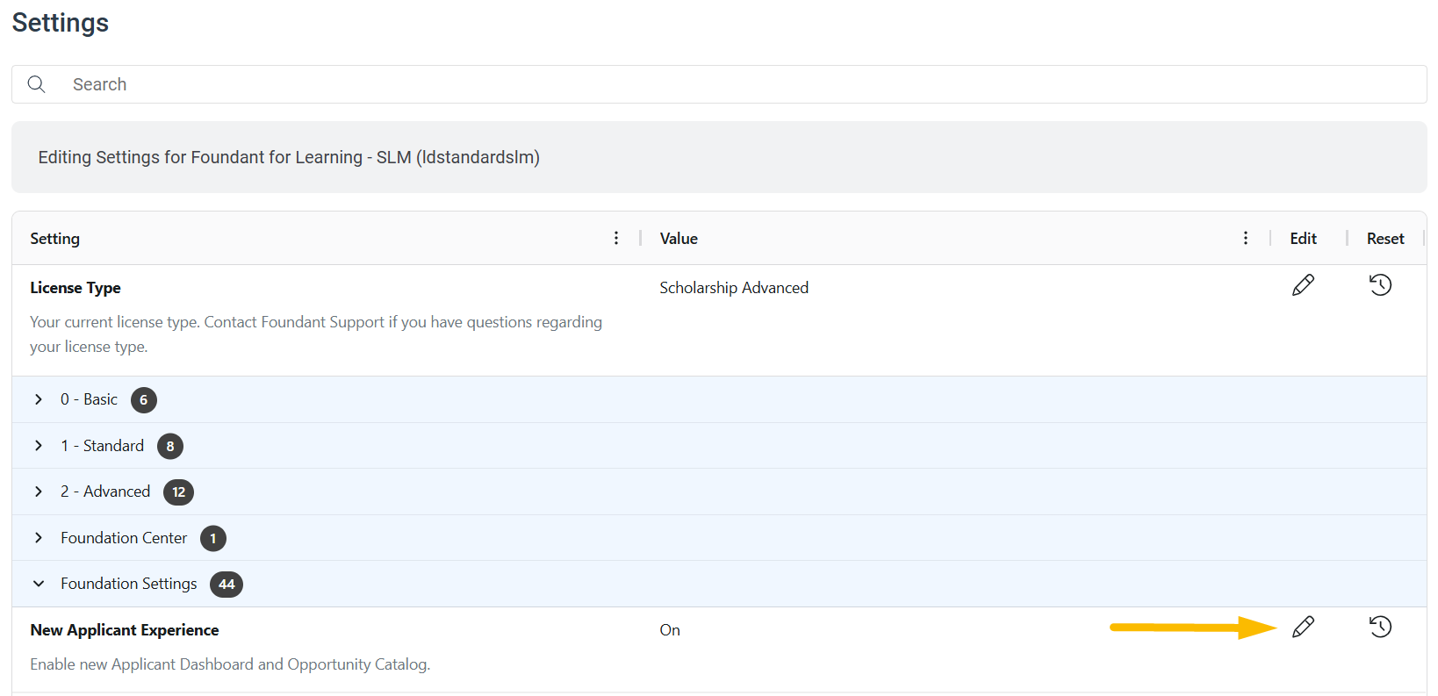
Task: Sort by the Value column header
Action: click(679, 239)
